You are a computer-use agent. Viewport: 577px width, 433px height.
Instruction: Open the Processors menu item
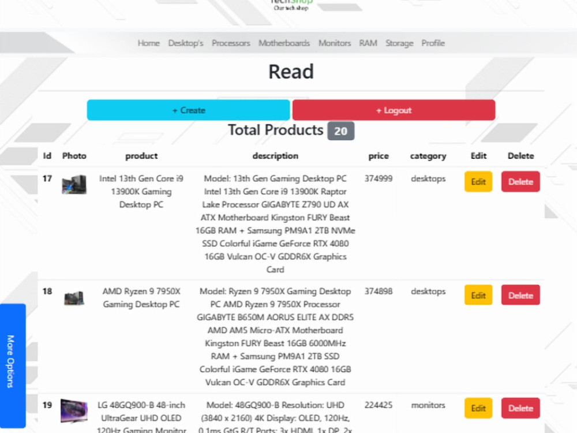point(231,43)
